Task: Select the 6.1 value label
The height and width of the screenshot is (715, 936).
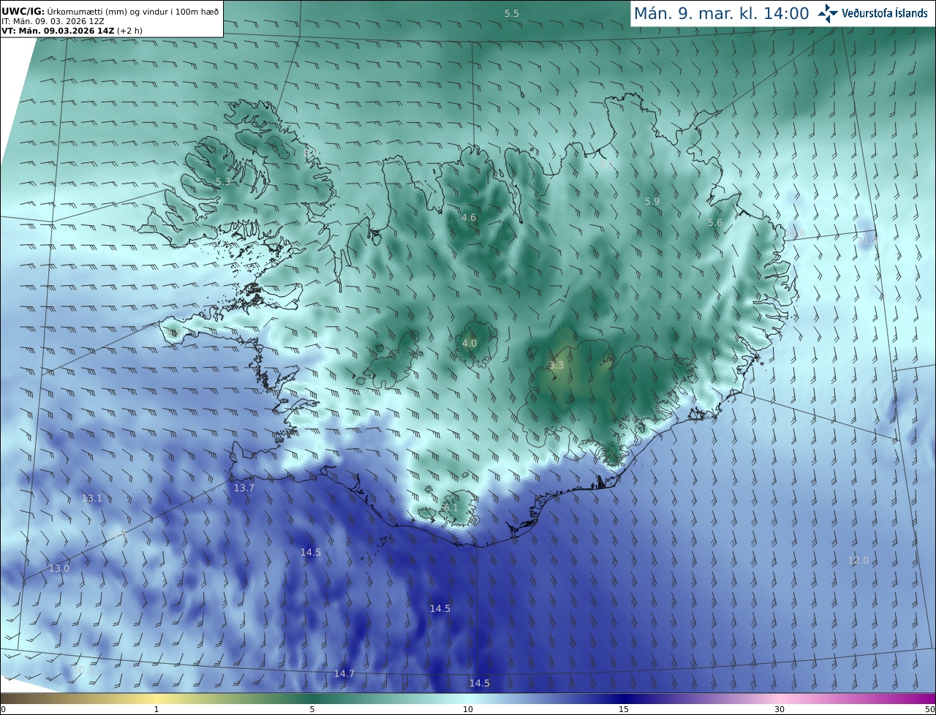Action: (x=450, y=507)
